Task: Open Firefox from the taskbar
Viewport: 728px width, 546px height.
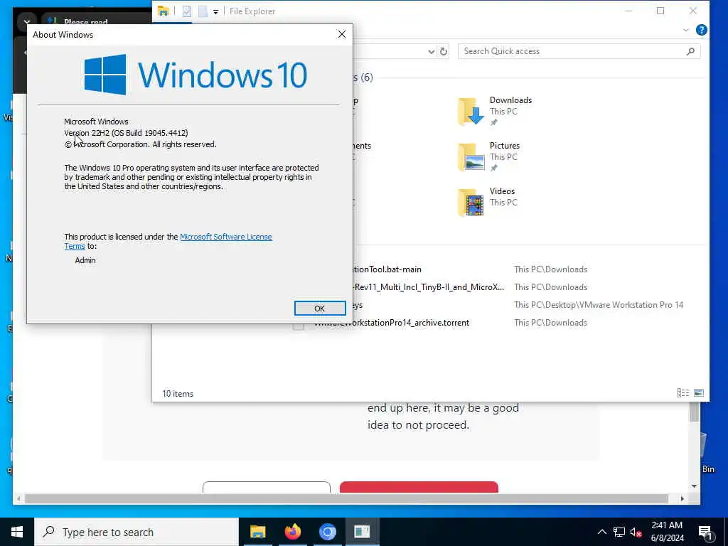Action: [x=292, y=532]
